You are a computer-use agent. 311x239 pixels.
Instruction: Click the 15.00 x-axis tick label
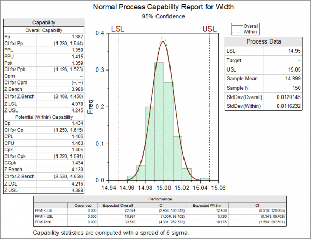point(164,188)
